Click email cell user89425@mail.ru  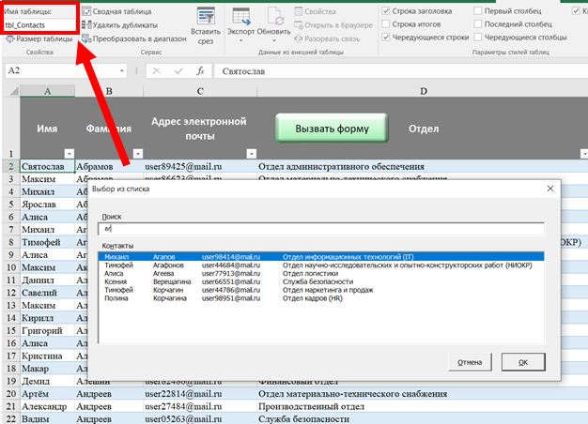(x=200, y=166)
